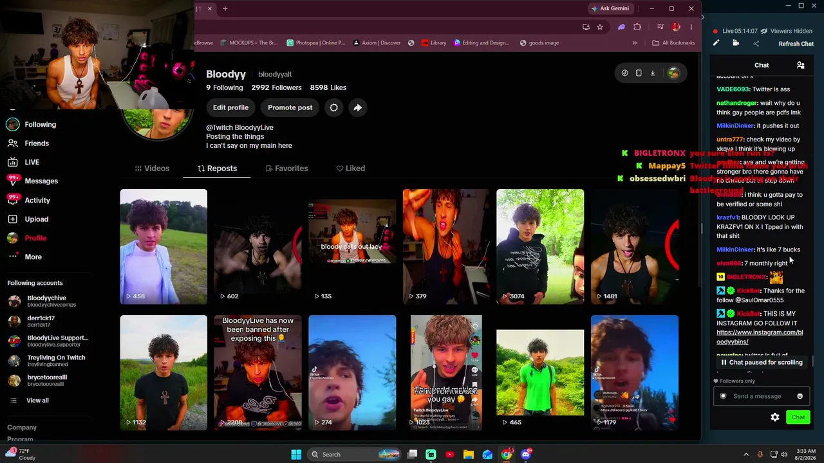
Task: Switch to the Videos tab
Action: coord(152,168)
